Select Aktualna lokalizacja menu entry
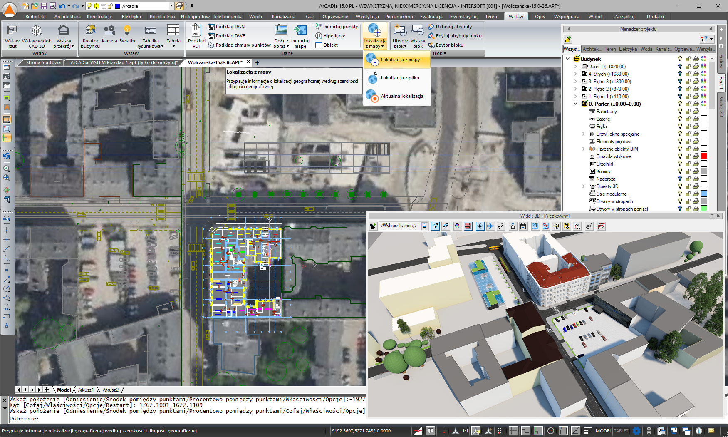Image resolution: width=728 pixels, height=437 pixels. [x=401, y=96]
